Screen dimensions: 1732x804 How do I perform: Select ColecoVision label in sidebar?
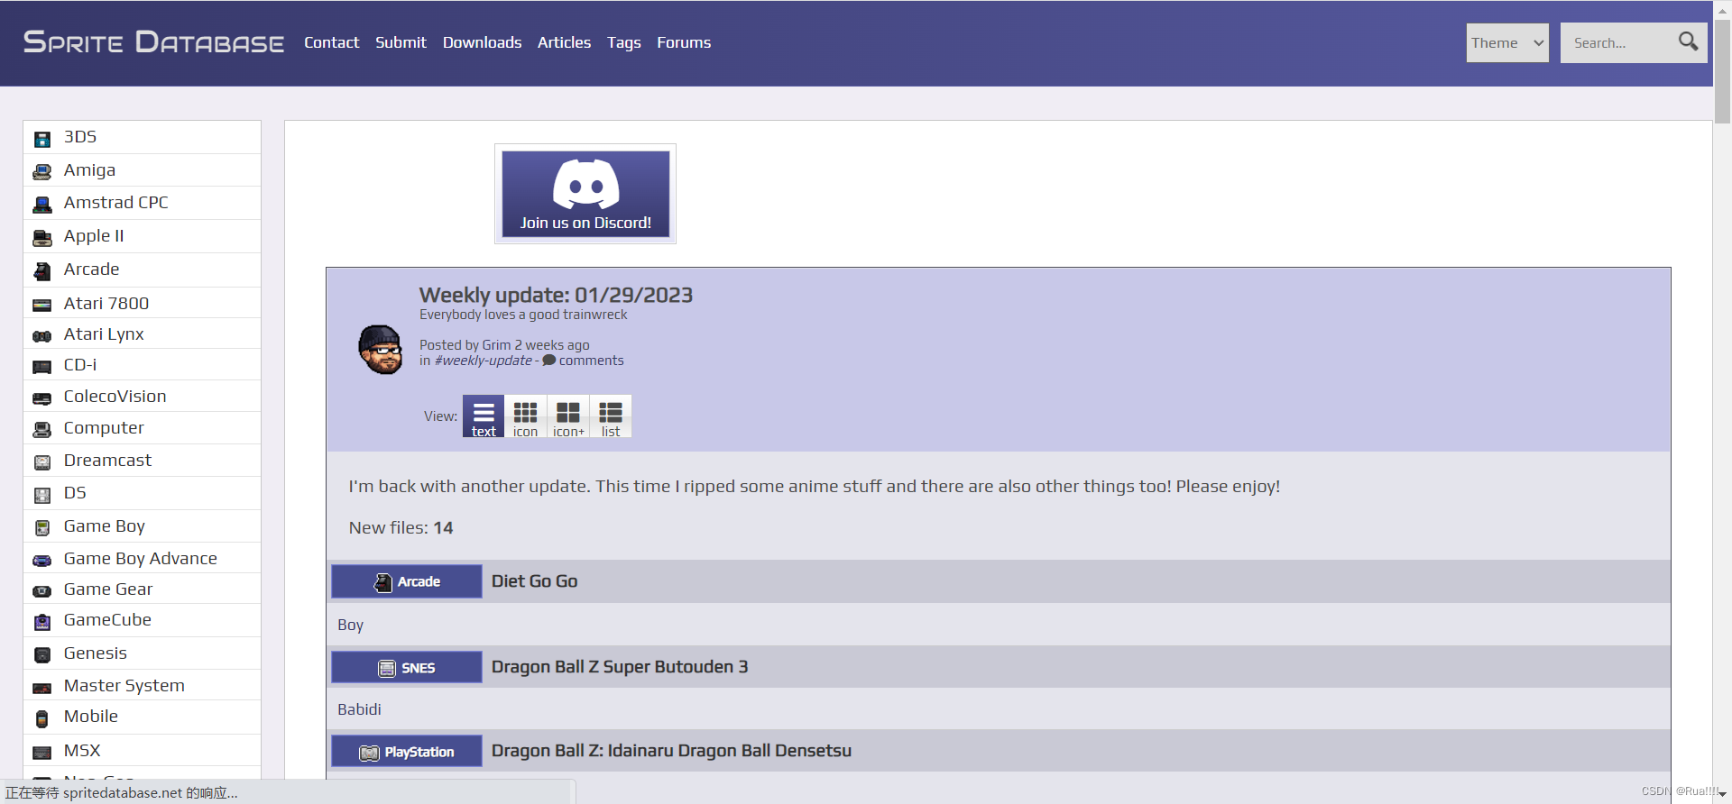pos(115,397)
